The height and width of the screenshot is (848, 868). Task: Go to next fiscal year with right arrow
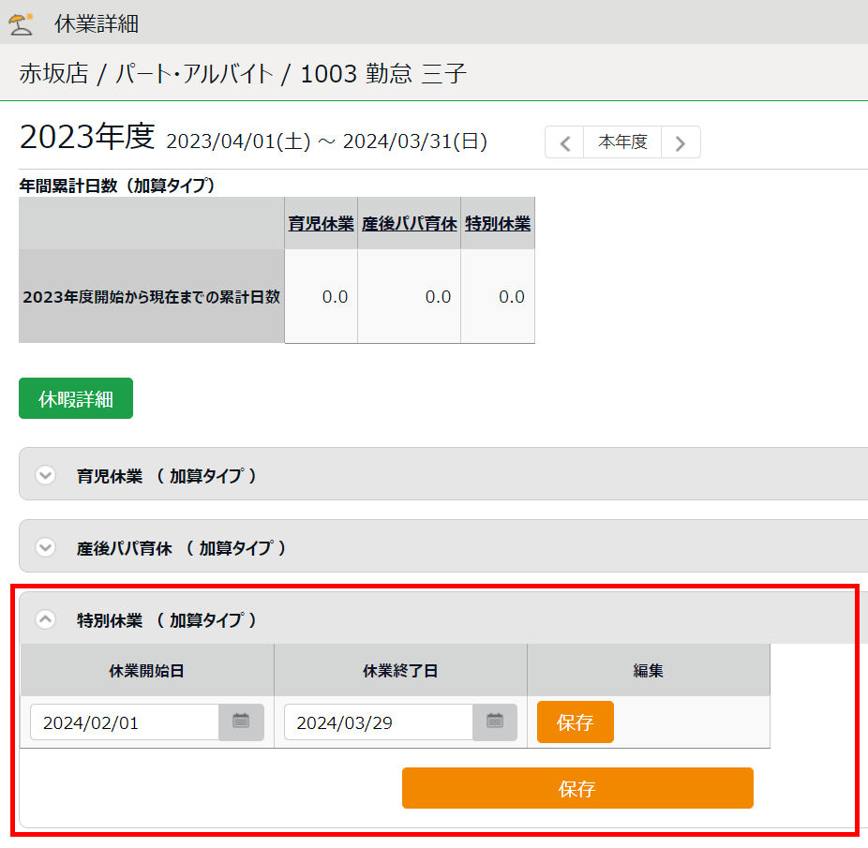(x=681, y=142)
